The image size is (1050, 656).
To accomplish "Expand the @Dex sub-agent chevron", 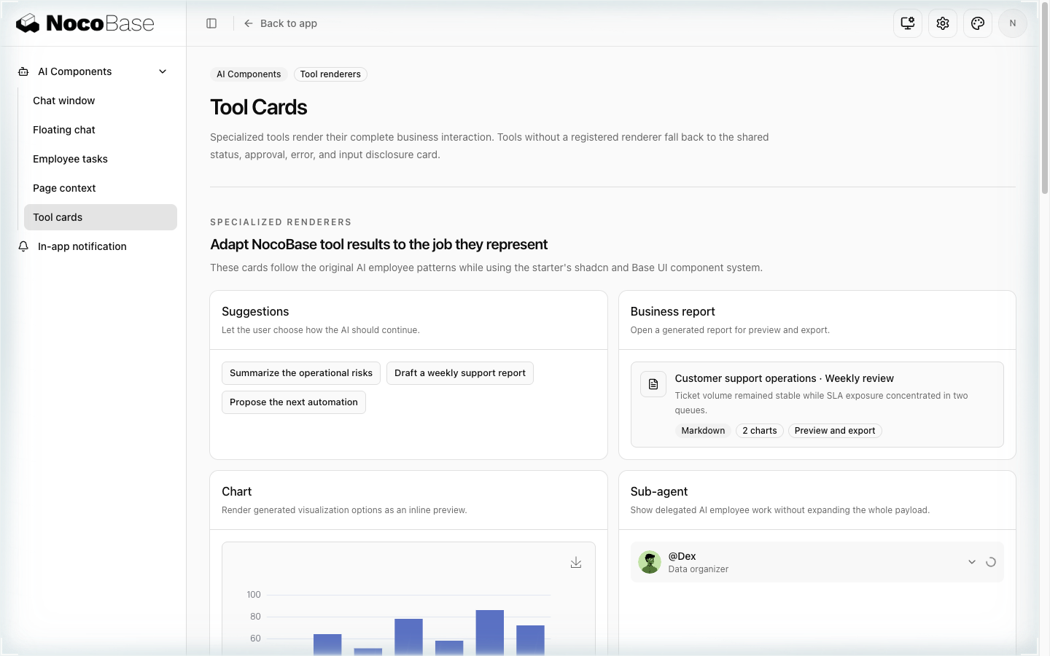I will (x=972, y=562).
